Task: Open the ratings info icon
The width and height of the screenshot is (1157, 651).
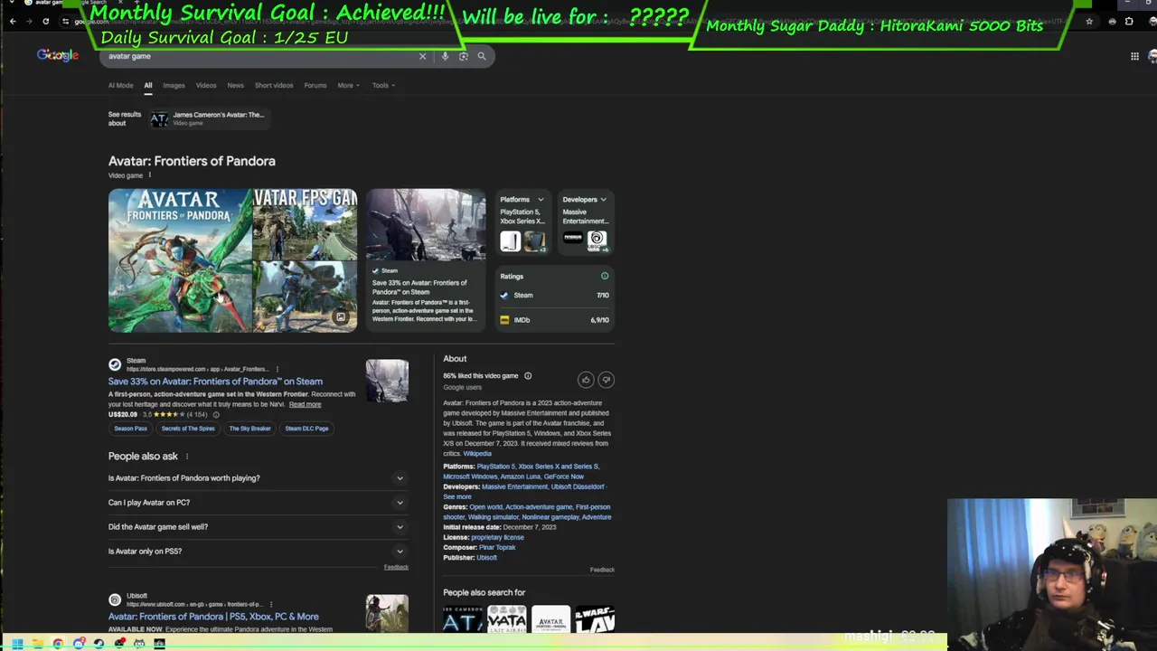Action: click(x=605, y=276)
